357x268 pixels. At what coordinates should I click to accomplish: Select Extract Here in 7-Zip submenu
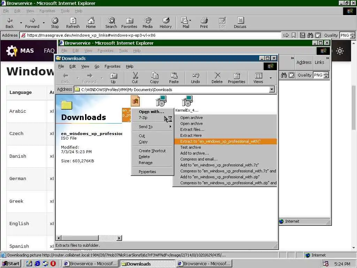pos(191,135)
